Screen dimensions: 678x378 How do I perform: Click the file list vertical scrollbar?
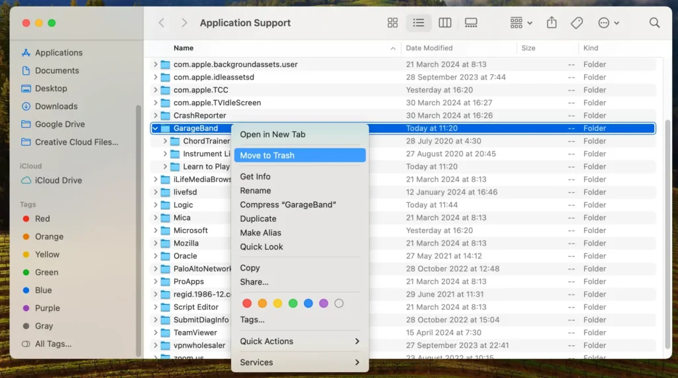tap(668, 234)
